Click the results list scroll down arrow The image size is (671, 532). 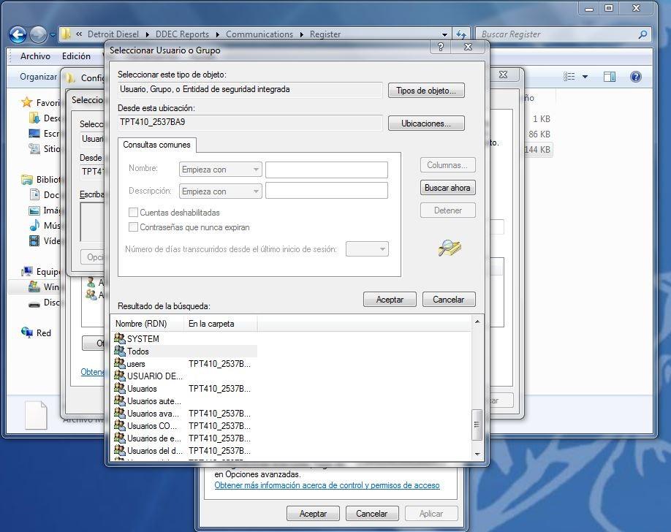[477, 454]
